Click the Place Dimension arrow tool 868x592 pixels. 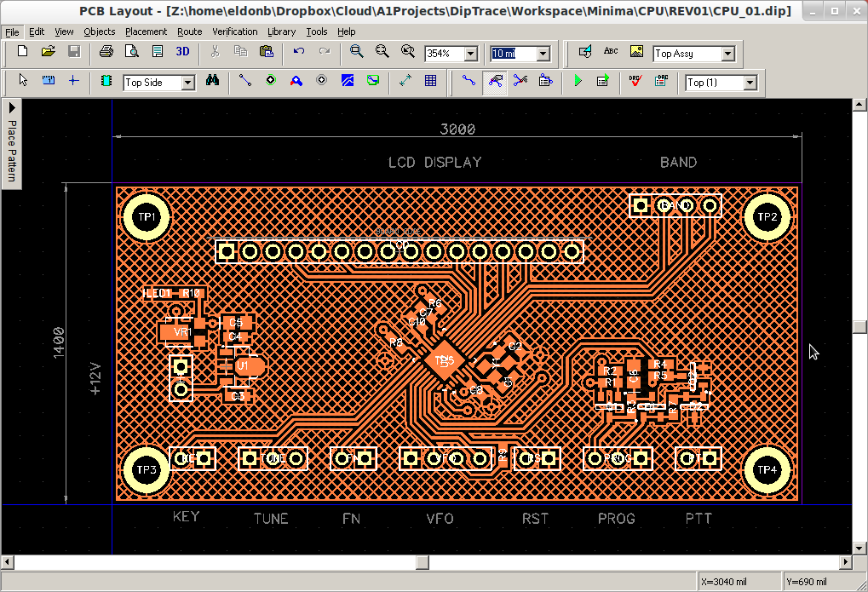[x=405, y=80]
